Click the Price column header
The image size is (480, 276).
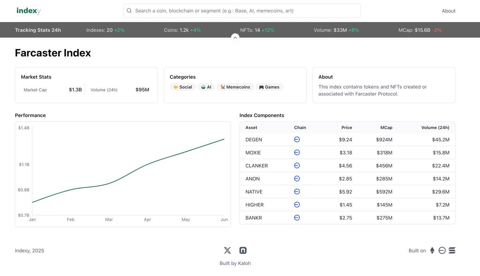(x=346, y=128)
